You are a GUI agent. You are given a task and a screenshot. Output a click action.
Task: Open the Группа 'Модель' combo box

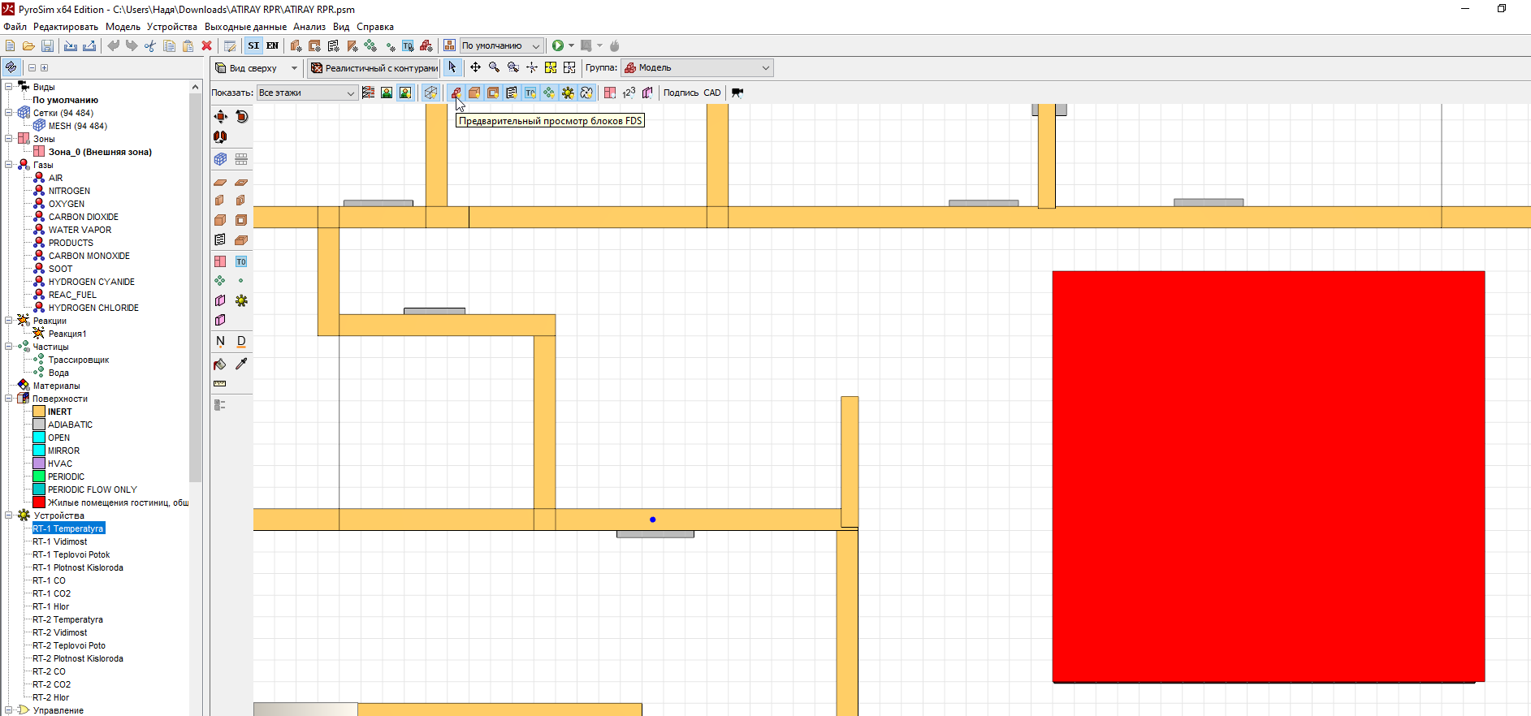(x=697, y=68)
